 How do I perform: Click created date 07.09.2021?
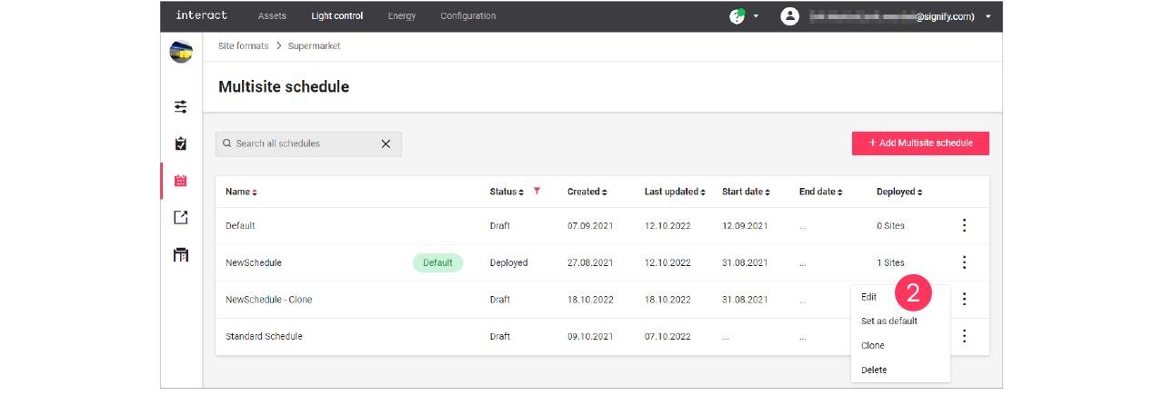[x=590, y=226]
